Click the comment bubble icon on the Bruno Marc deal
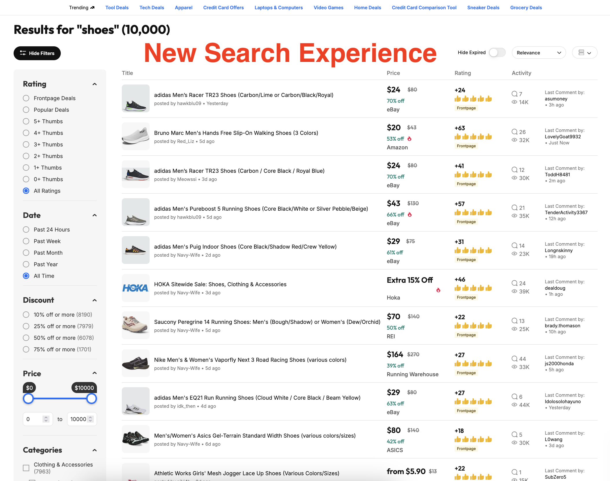610x481 pixels. (515, 131)
